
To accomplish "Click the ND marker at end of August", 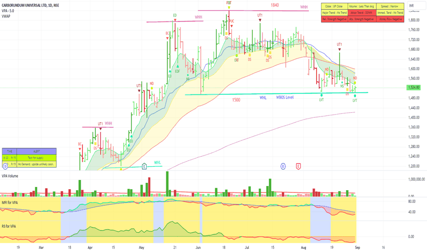I will (x=355, y=78).
